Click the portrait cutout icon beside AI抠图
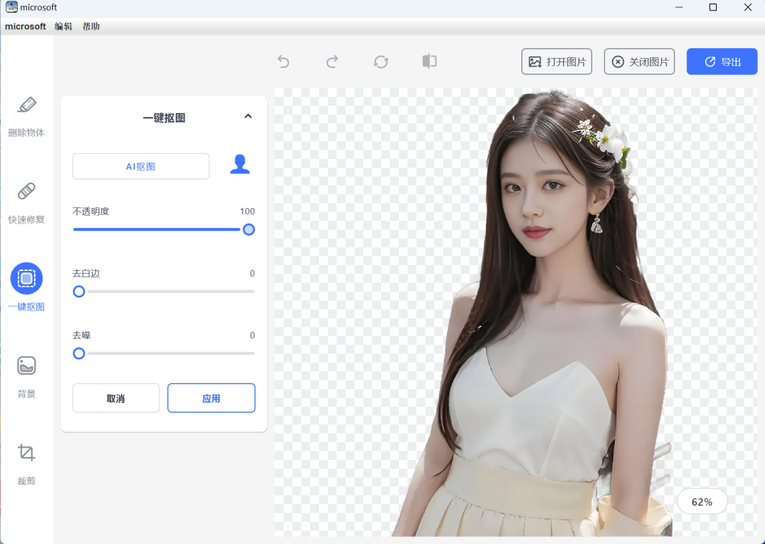 point(239,163)
